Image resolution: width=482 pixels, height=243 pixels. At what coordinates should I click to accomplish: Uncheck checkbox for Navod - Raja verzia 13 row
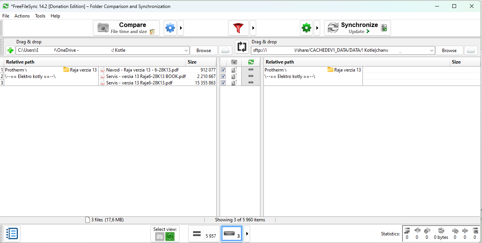[x=223, y=70]
